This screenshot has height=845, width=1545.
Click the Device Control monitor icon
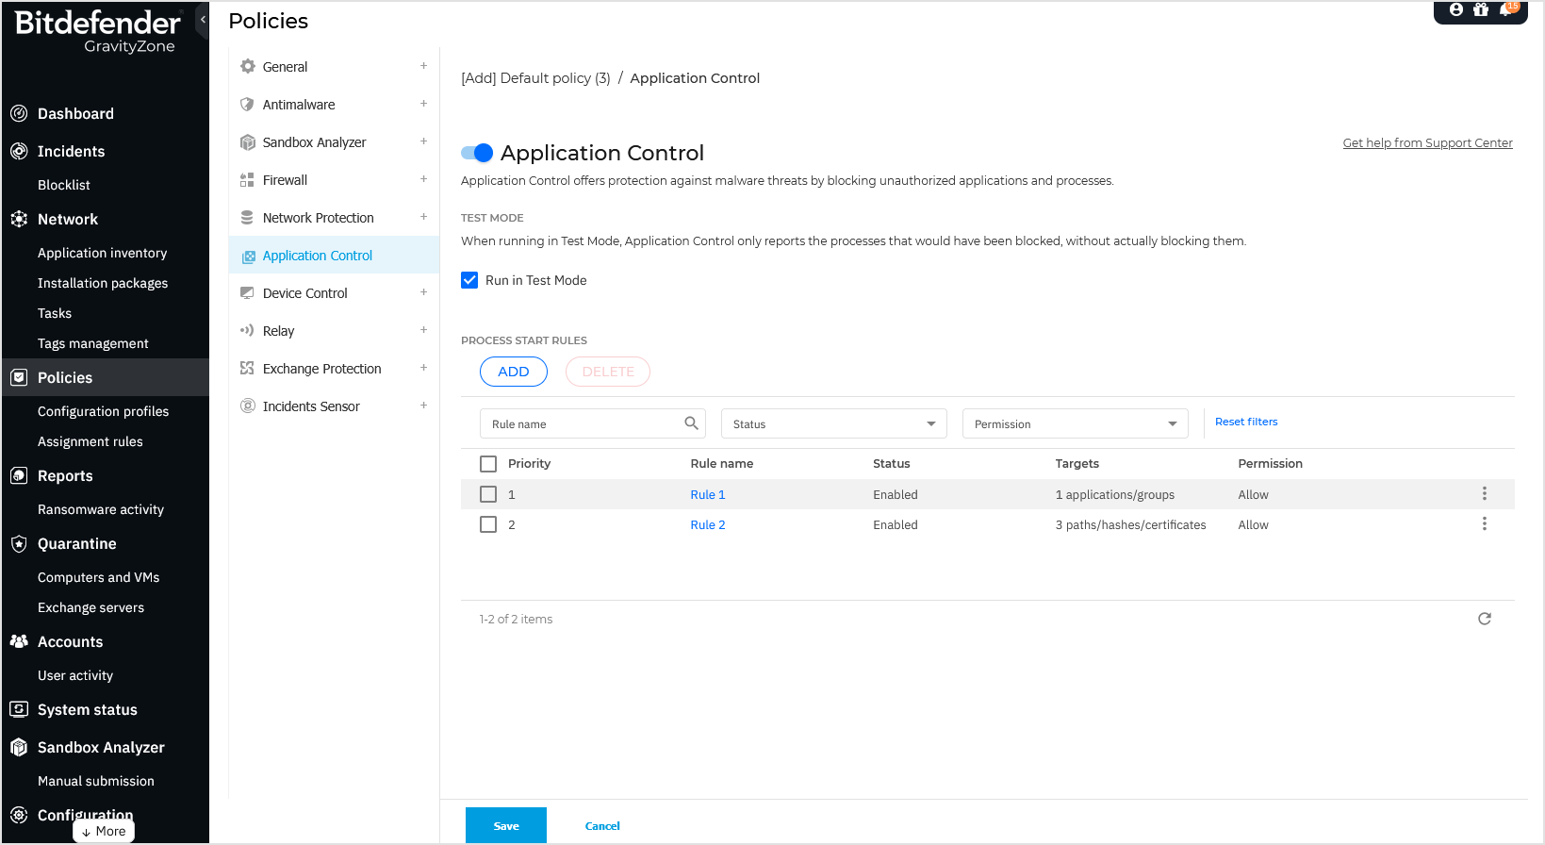click(248, 292)
